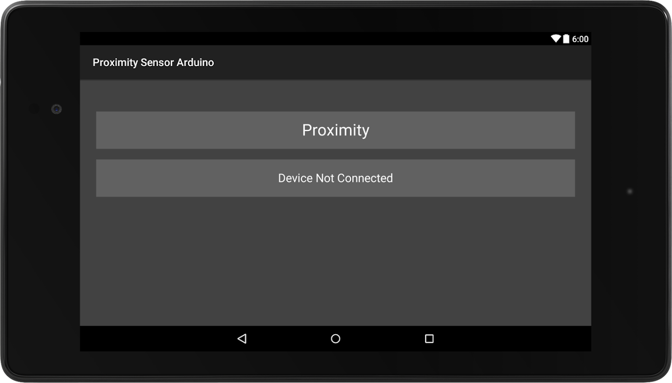672x383 pixels.
Task: Click the faint light sensor beside the camera
Action: [34, 109]
